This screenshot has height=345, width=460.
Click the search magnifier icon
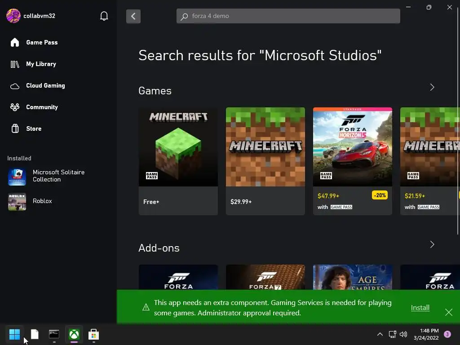pyautogui.click(x=184, y=17)
